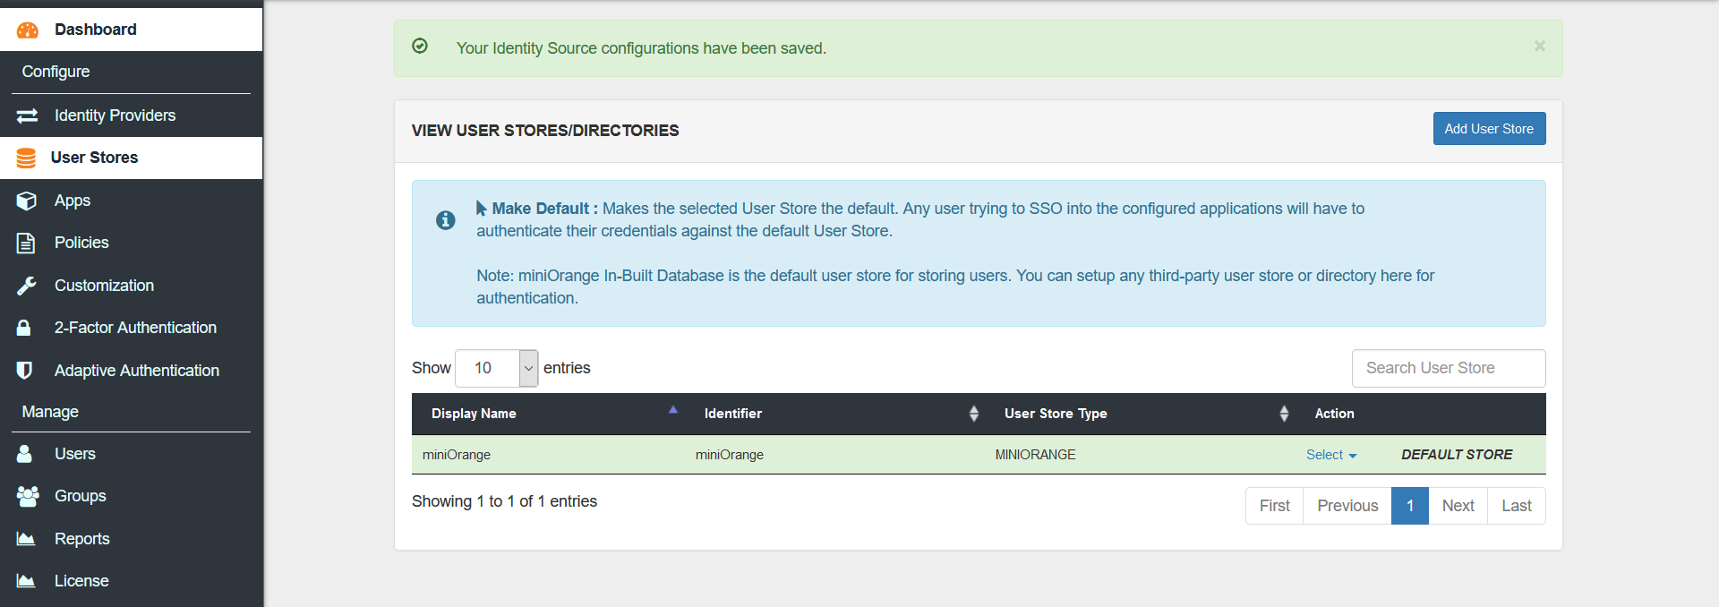Open the Dashboard menu item
The image size is (1719, 607).
[132, 30]
